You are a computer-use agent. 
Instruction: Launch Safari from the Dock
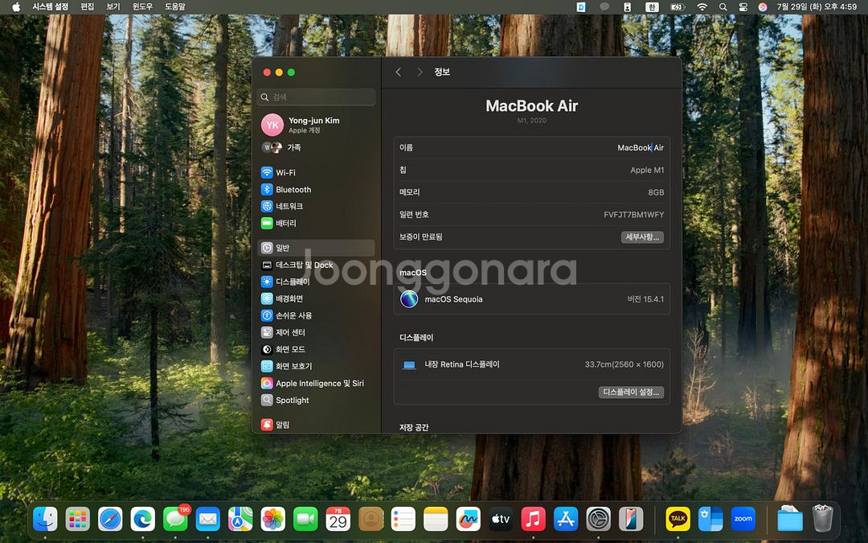pyautogui.click(x=110, y=519)
